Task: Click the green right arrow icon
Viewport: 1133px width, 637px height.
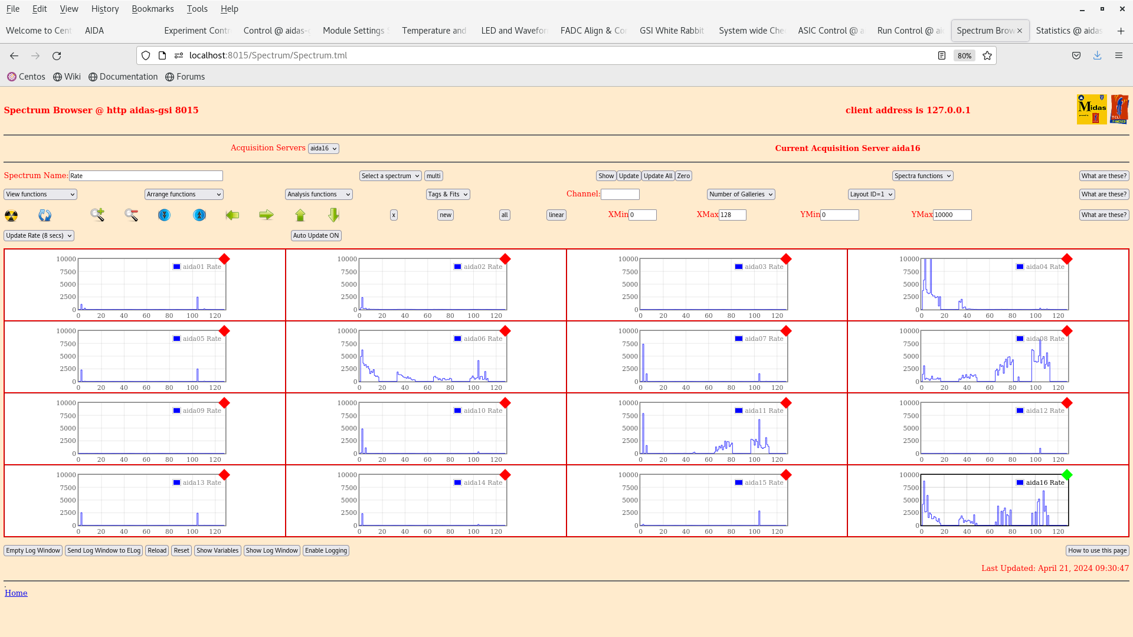Action: [266, 215]
